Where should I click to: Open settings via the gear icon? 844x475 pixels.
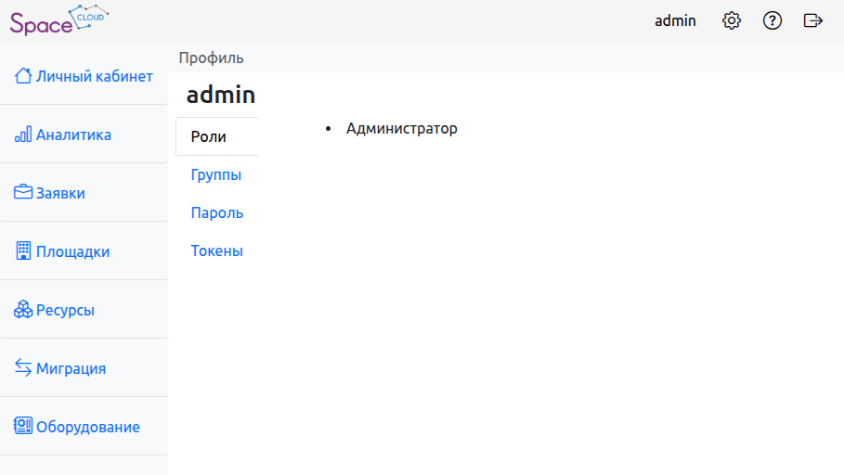tap(732, 20)
